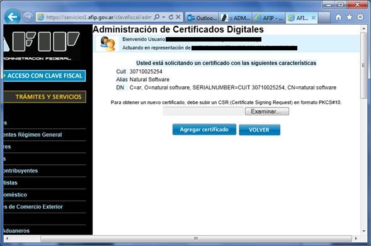The image size is (371, 246).
Task: Switch to the ADM... browser tab
Action: coord(235,18)
